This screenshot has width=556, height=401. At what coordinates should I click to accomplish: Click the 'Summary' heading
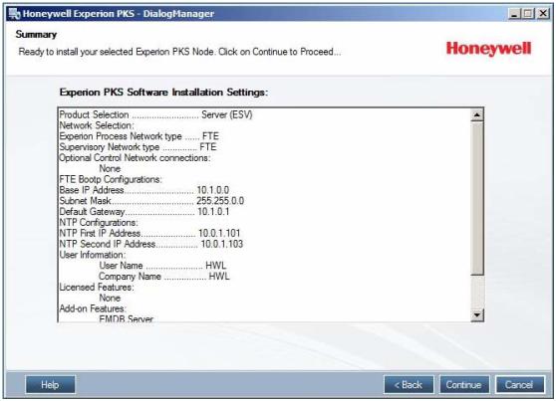36,35
